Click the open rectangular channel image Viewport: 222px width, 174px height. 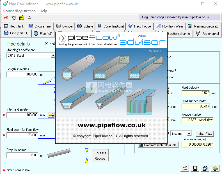(146, 67)
